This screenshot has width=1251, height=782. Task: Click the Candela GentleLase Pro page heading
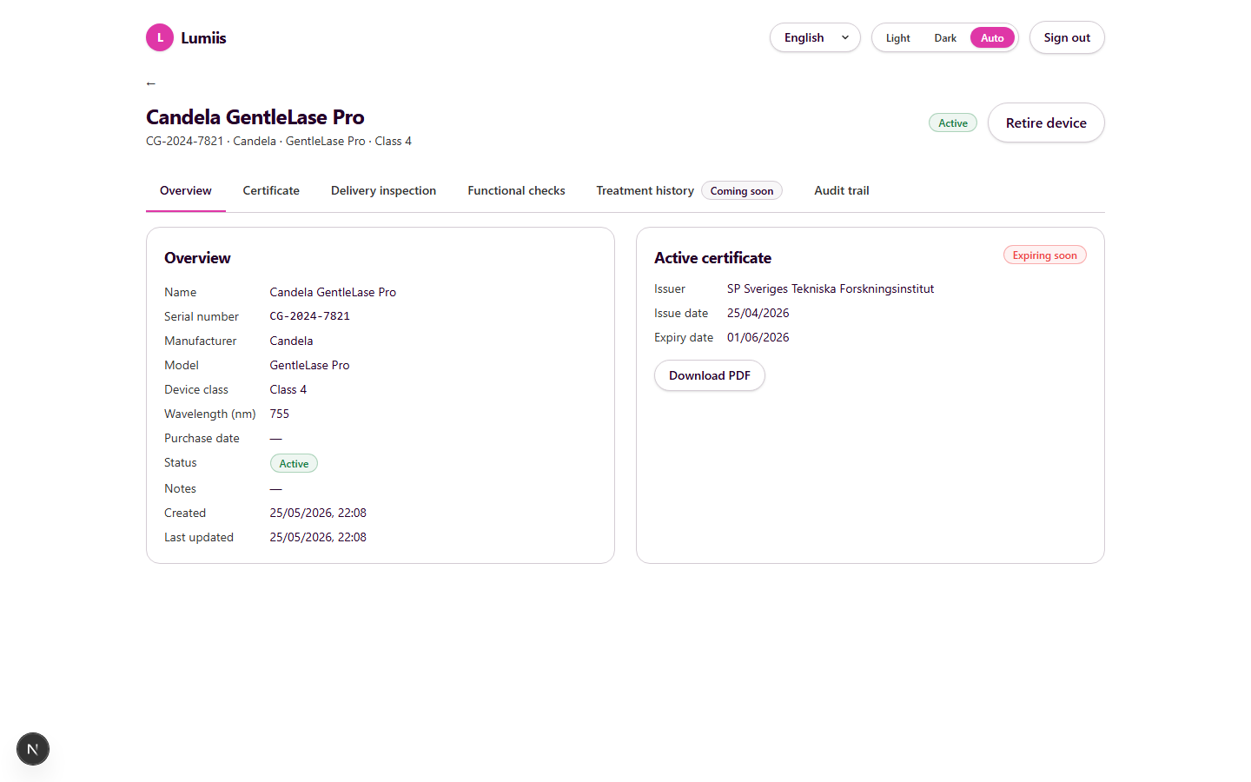coord(255,117)
